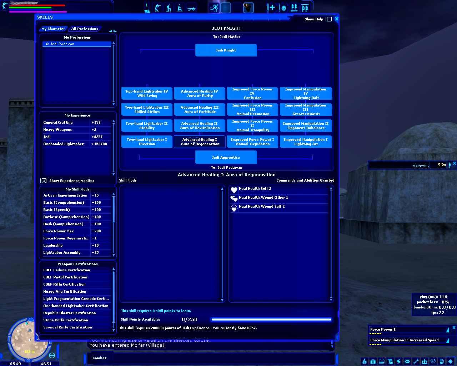This screenshot has height=366, width=457.
Task: Click the General Crafting experience row
Action: pyautogui.click(x=77, y=123)
